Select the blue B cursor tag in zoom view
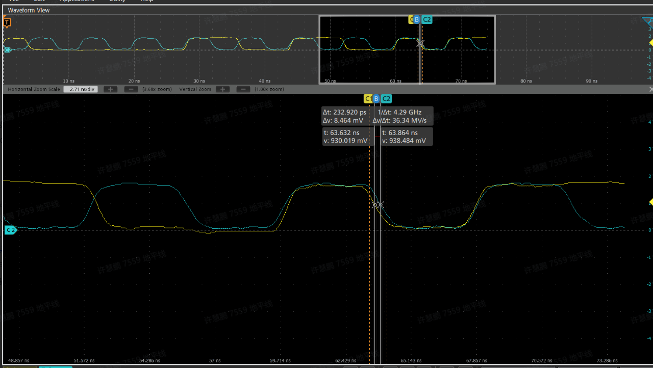This screenshot has height=368, width=653. pos(376,98)
